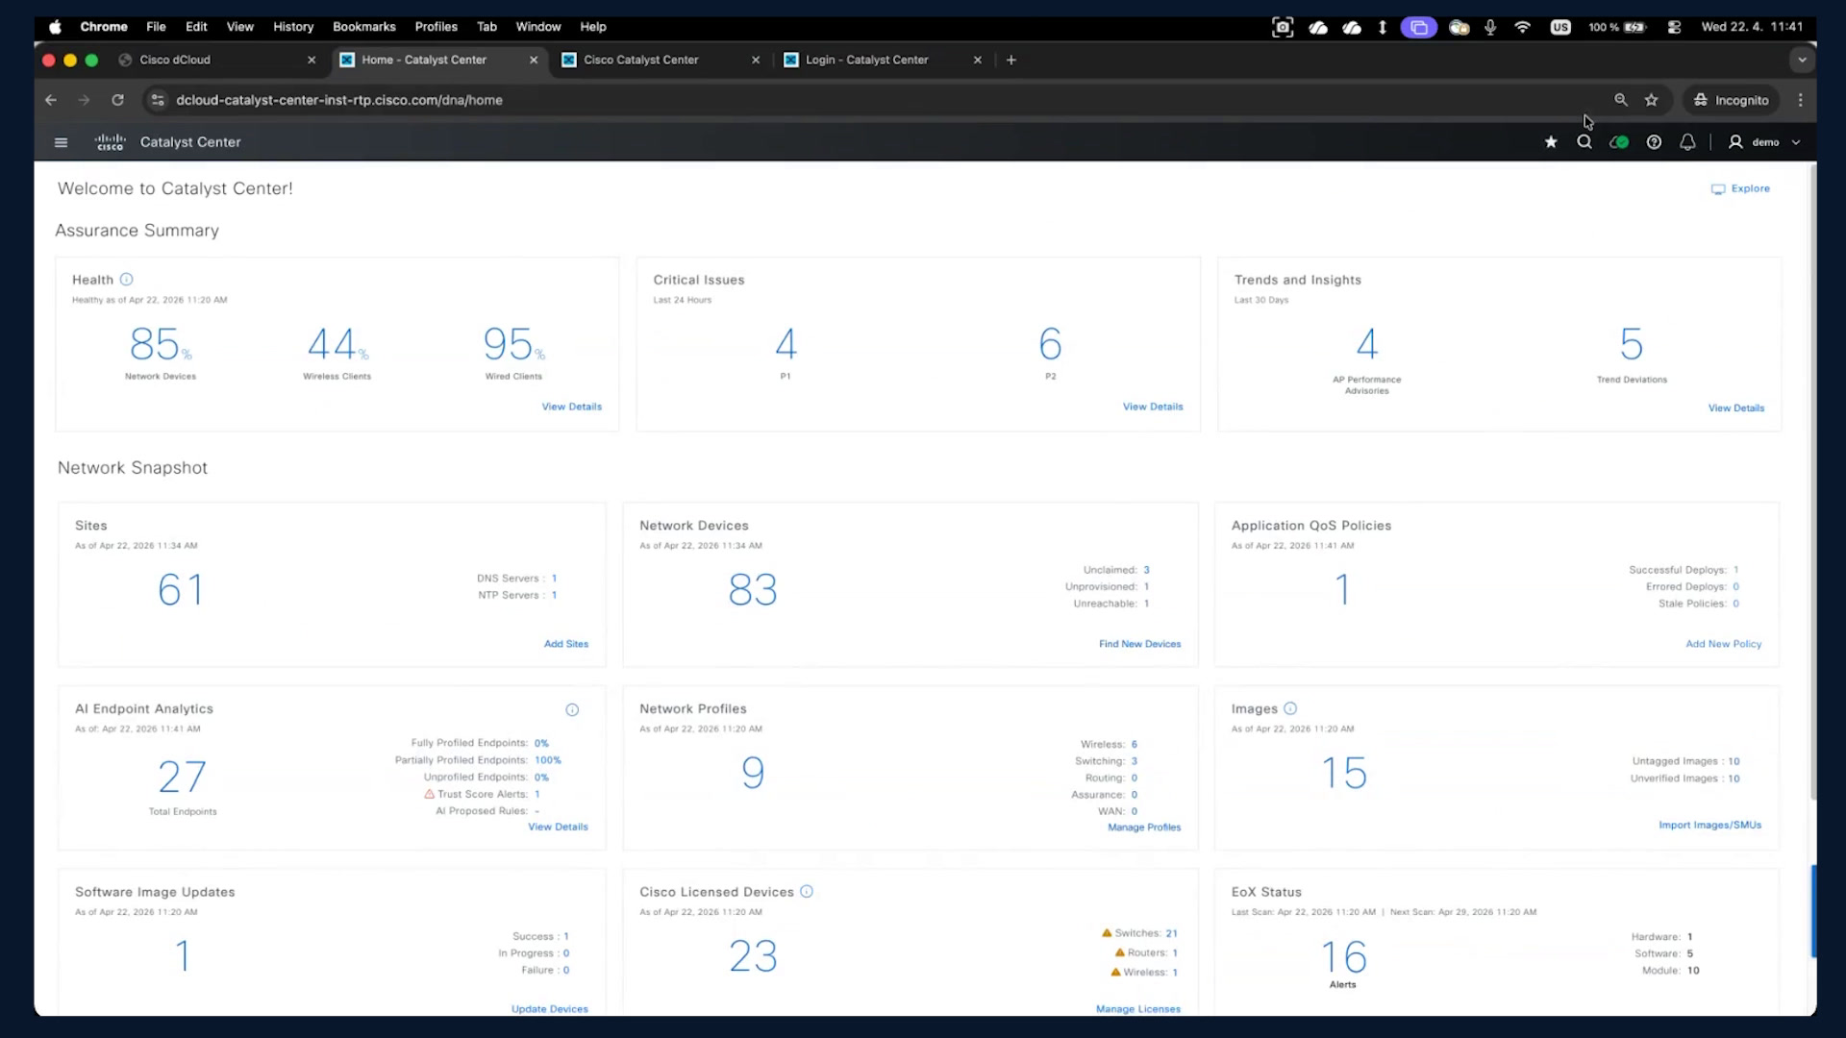Open View Details under Health
1846x1038 pixels.
point(571,408)
